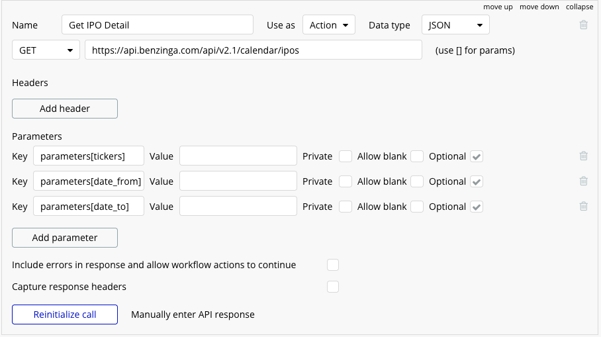
Task: Tick Capture response headers checkbox
Action: click(333, 287)
